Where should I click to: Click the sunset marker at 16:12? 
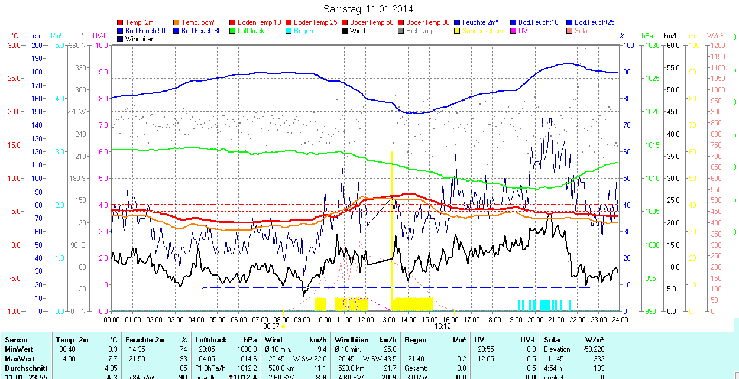(455, 326)
